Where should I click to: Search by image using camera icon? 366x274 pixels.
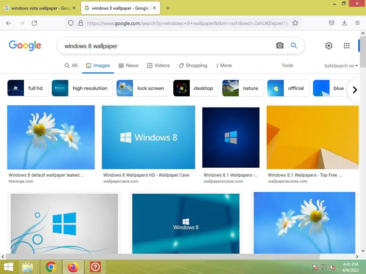tap(280, 45)
